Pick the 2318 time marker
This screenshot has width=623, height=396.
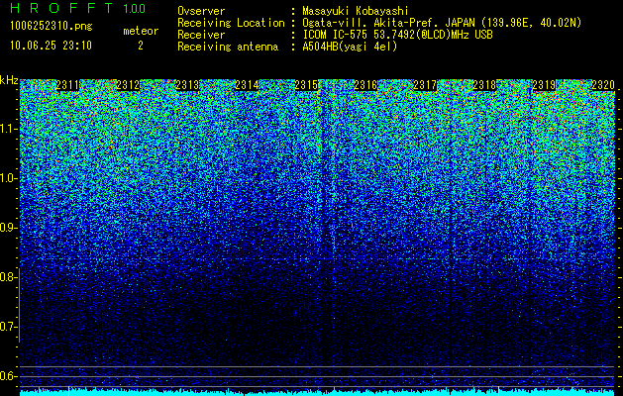[484, 85]
